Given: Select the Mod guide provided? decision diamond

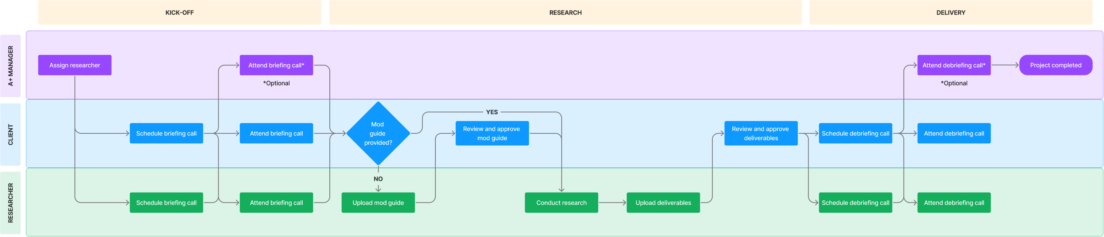Looking at the screenshot, I should [378, 133].
